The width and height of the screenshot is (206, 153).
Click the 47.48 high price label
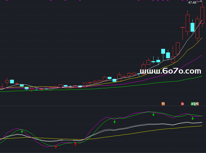[192, 3]
